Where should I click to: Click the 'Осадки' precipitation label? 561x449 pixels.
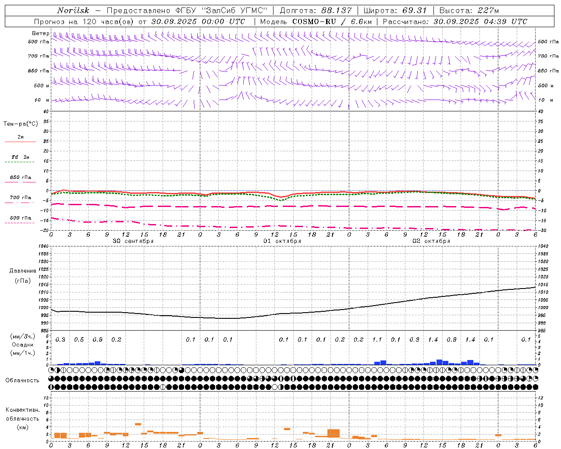(23, 345)
